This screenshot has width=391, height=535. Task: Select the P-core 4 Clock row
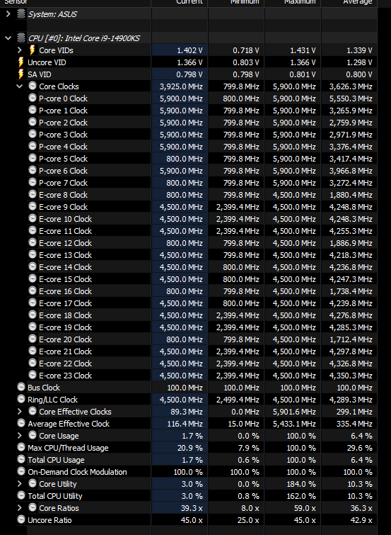[202, 147]
